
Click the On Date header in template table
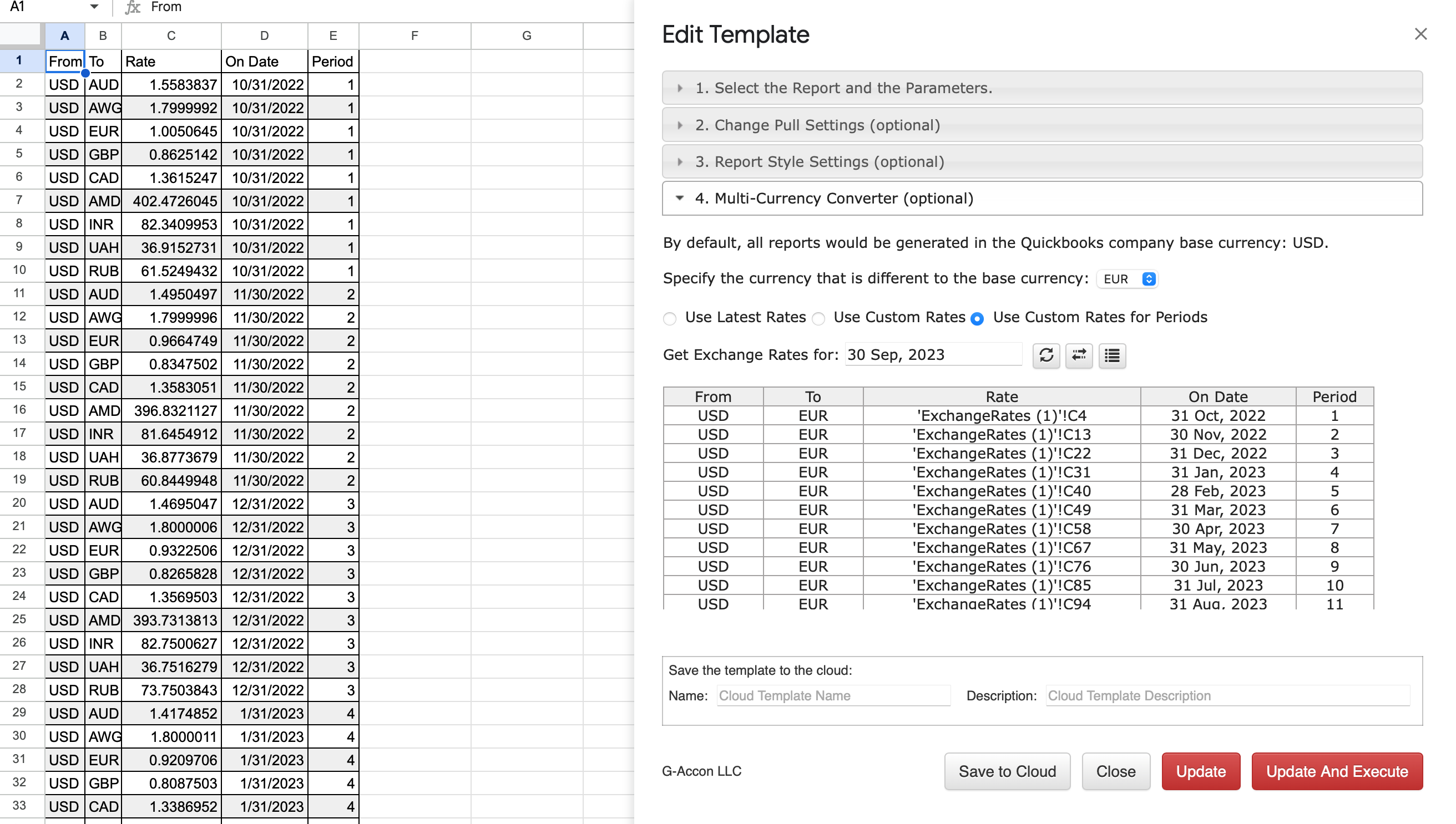1217,396
